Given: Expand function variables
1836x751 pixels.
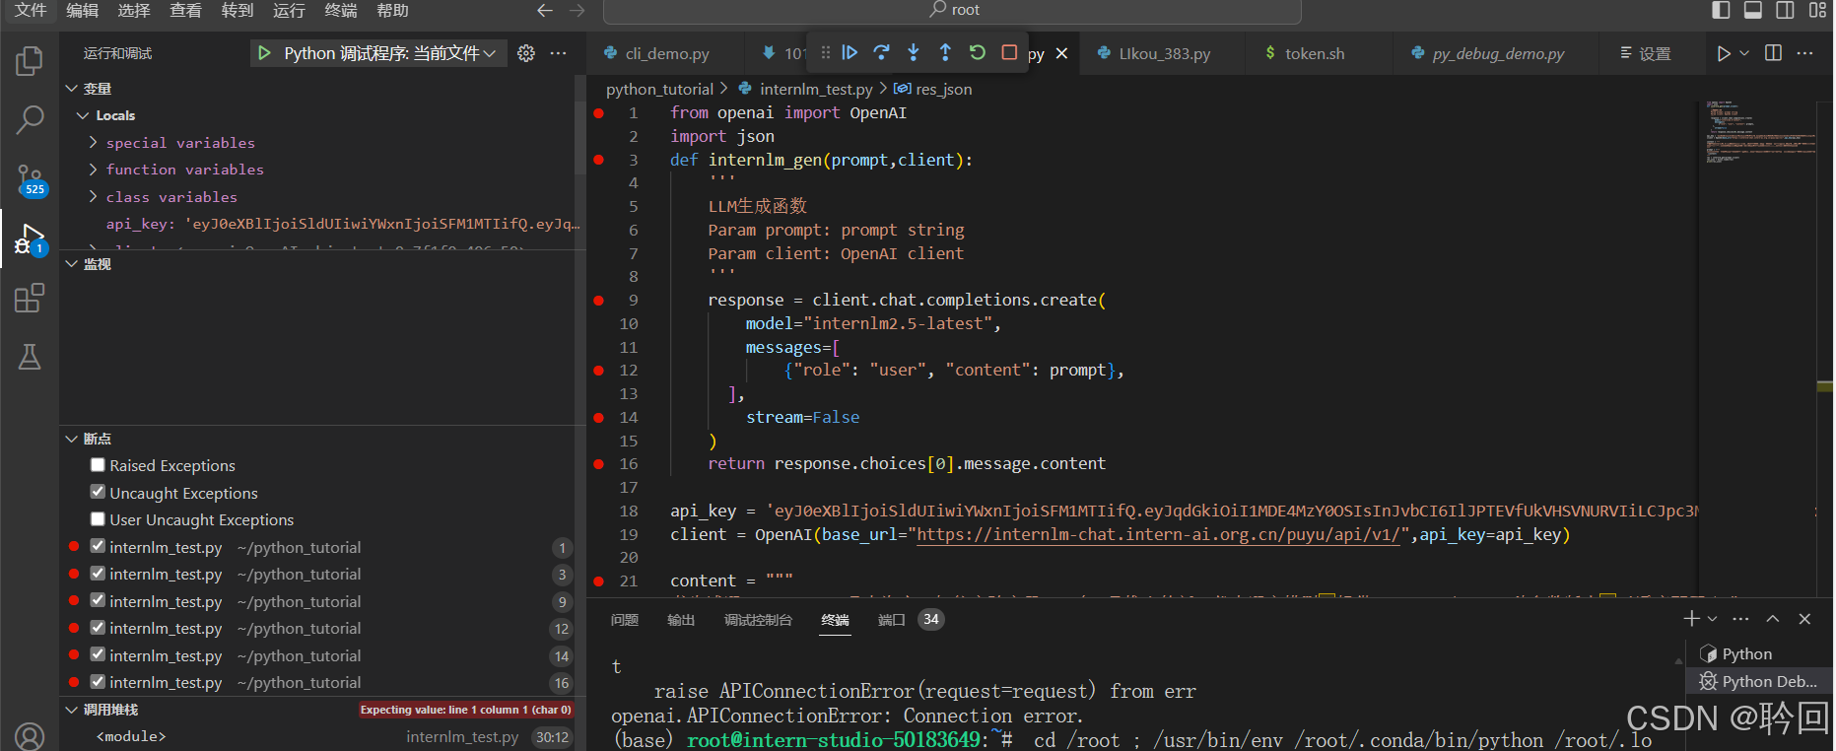Looking at the screenshot, I should coord(94,170).
